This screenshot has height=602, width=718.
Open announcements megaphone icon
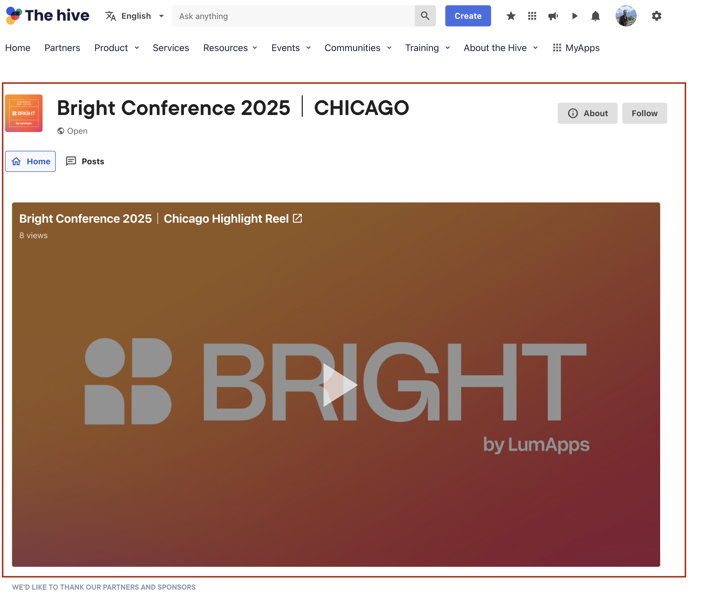pos(553,16)
